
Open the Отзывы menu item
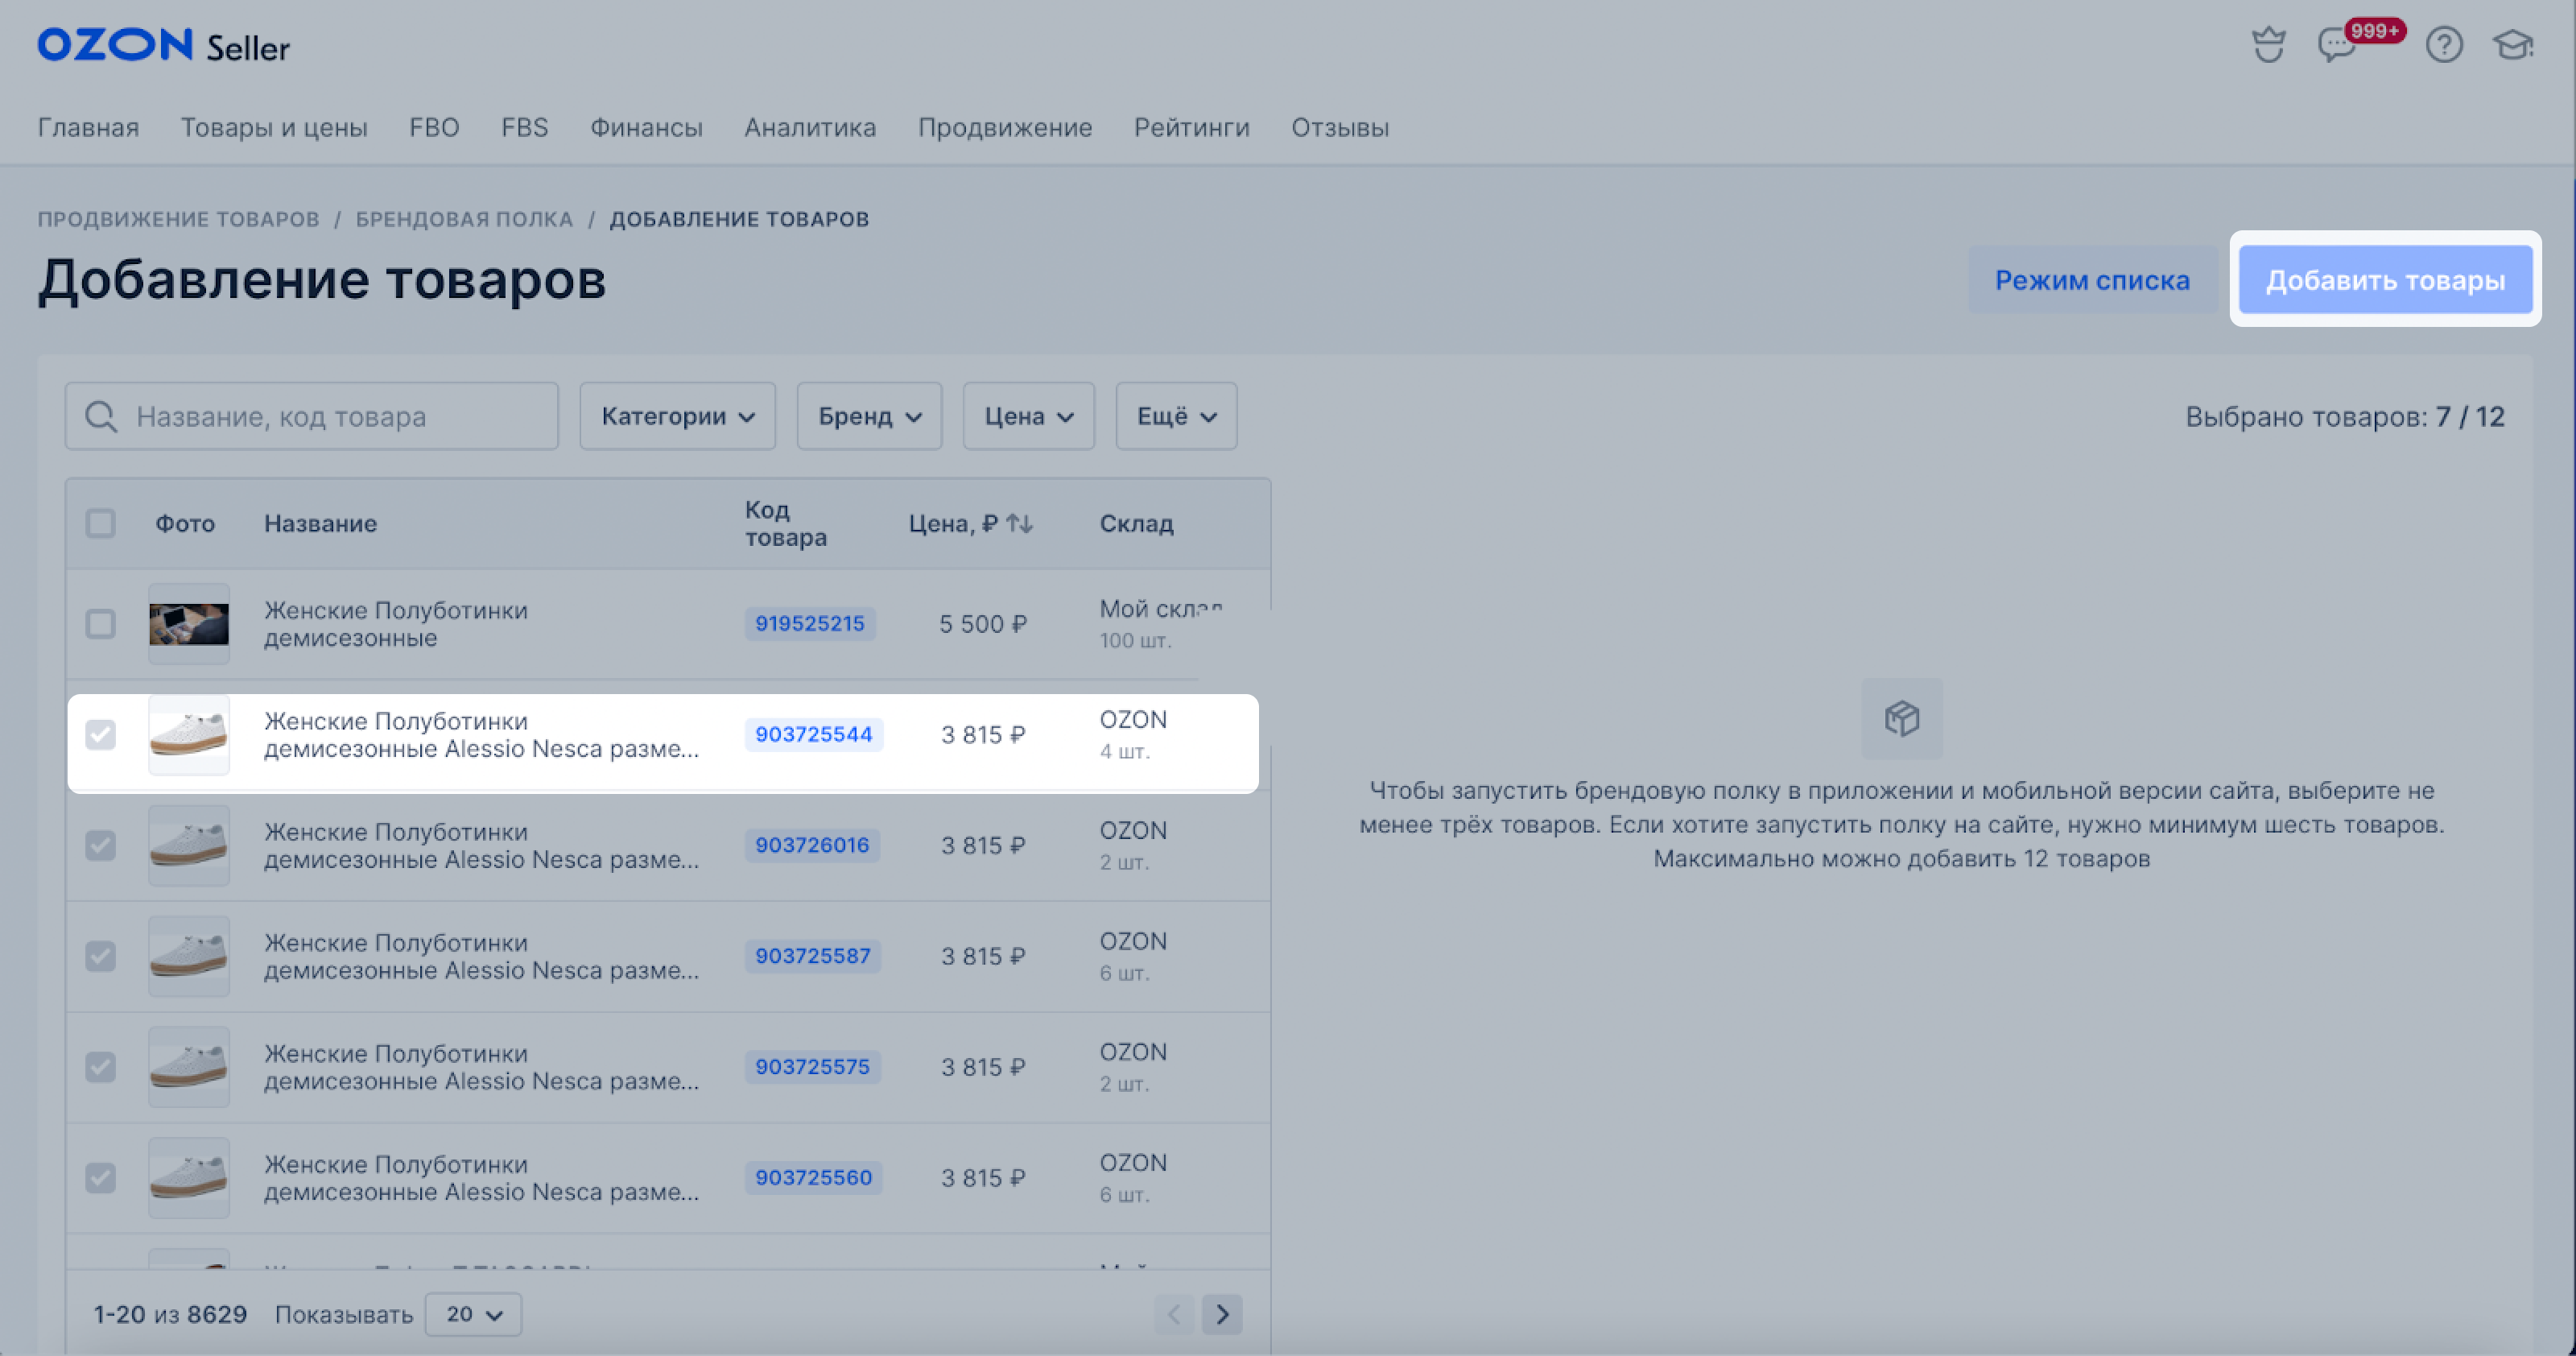pyautogui.click(x=1340, y=128)
